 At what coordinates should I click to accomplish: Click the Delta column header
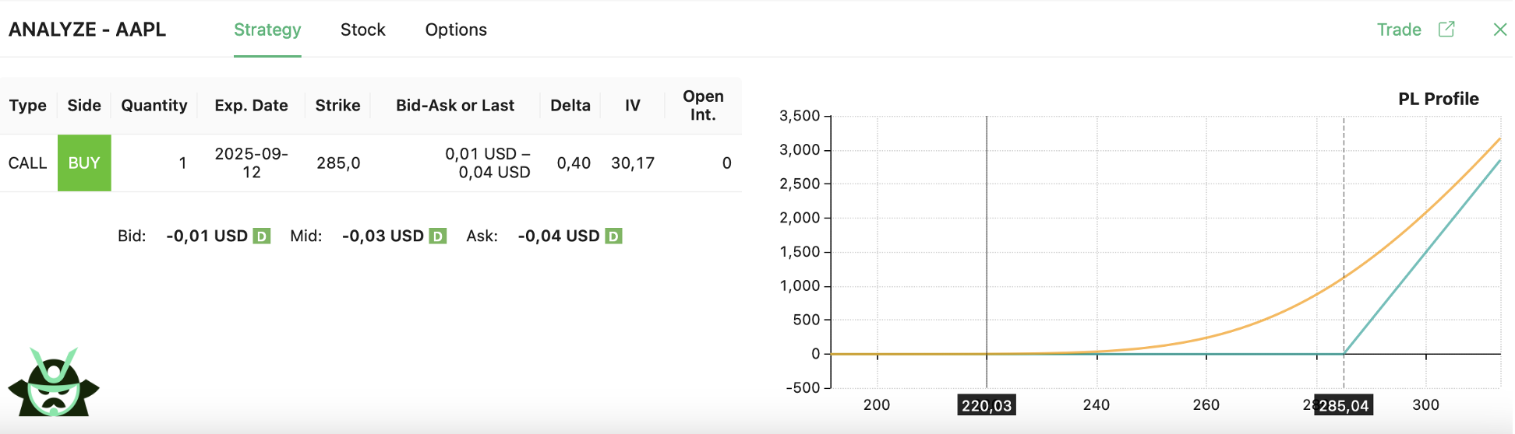coord(570,106)
